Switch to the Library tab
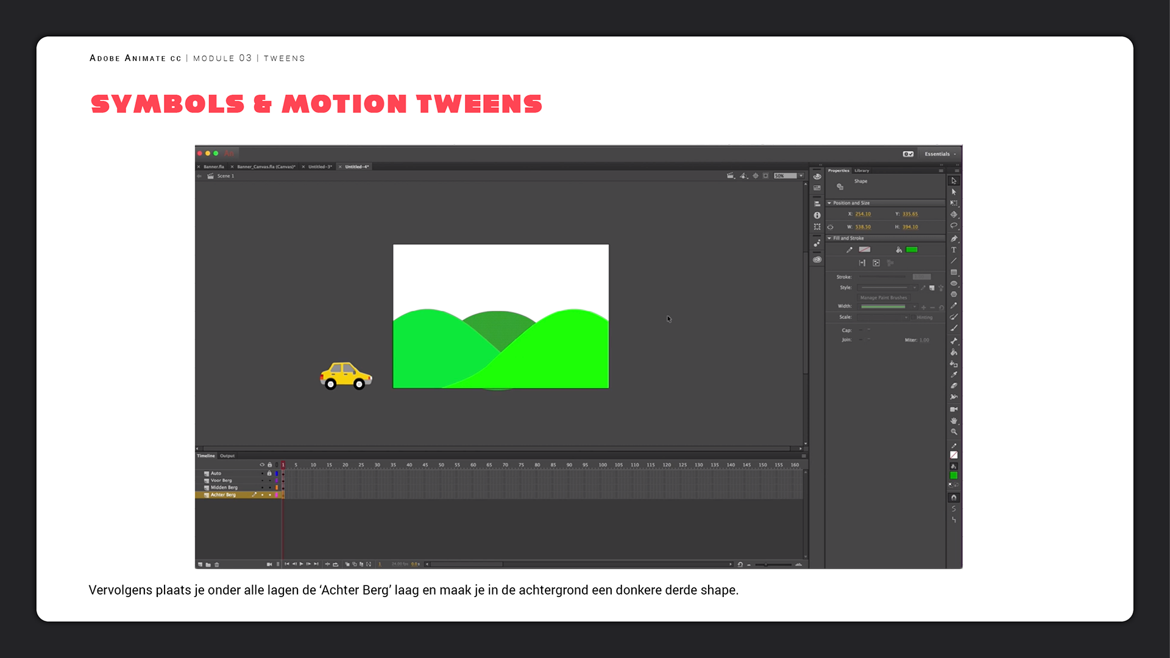This screenshot has height=658, width=1170. [x=862, y=171]
